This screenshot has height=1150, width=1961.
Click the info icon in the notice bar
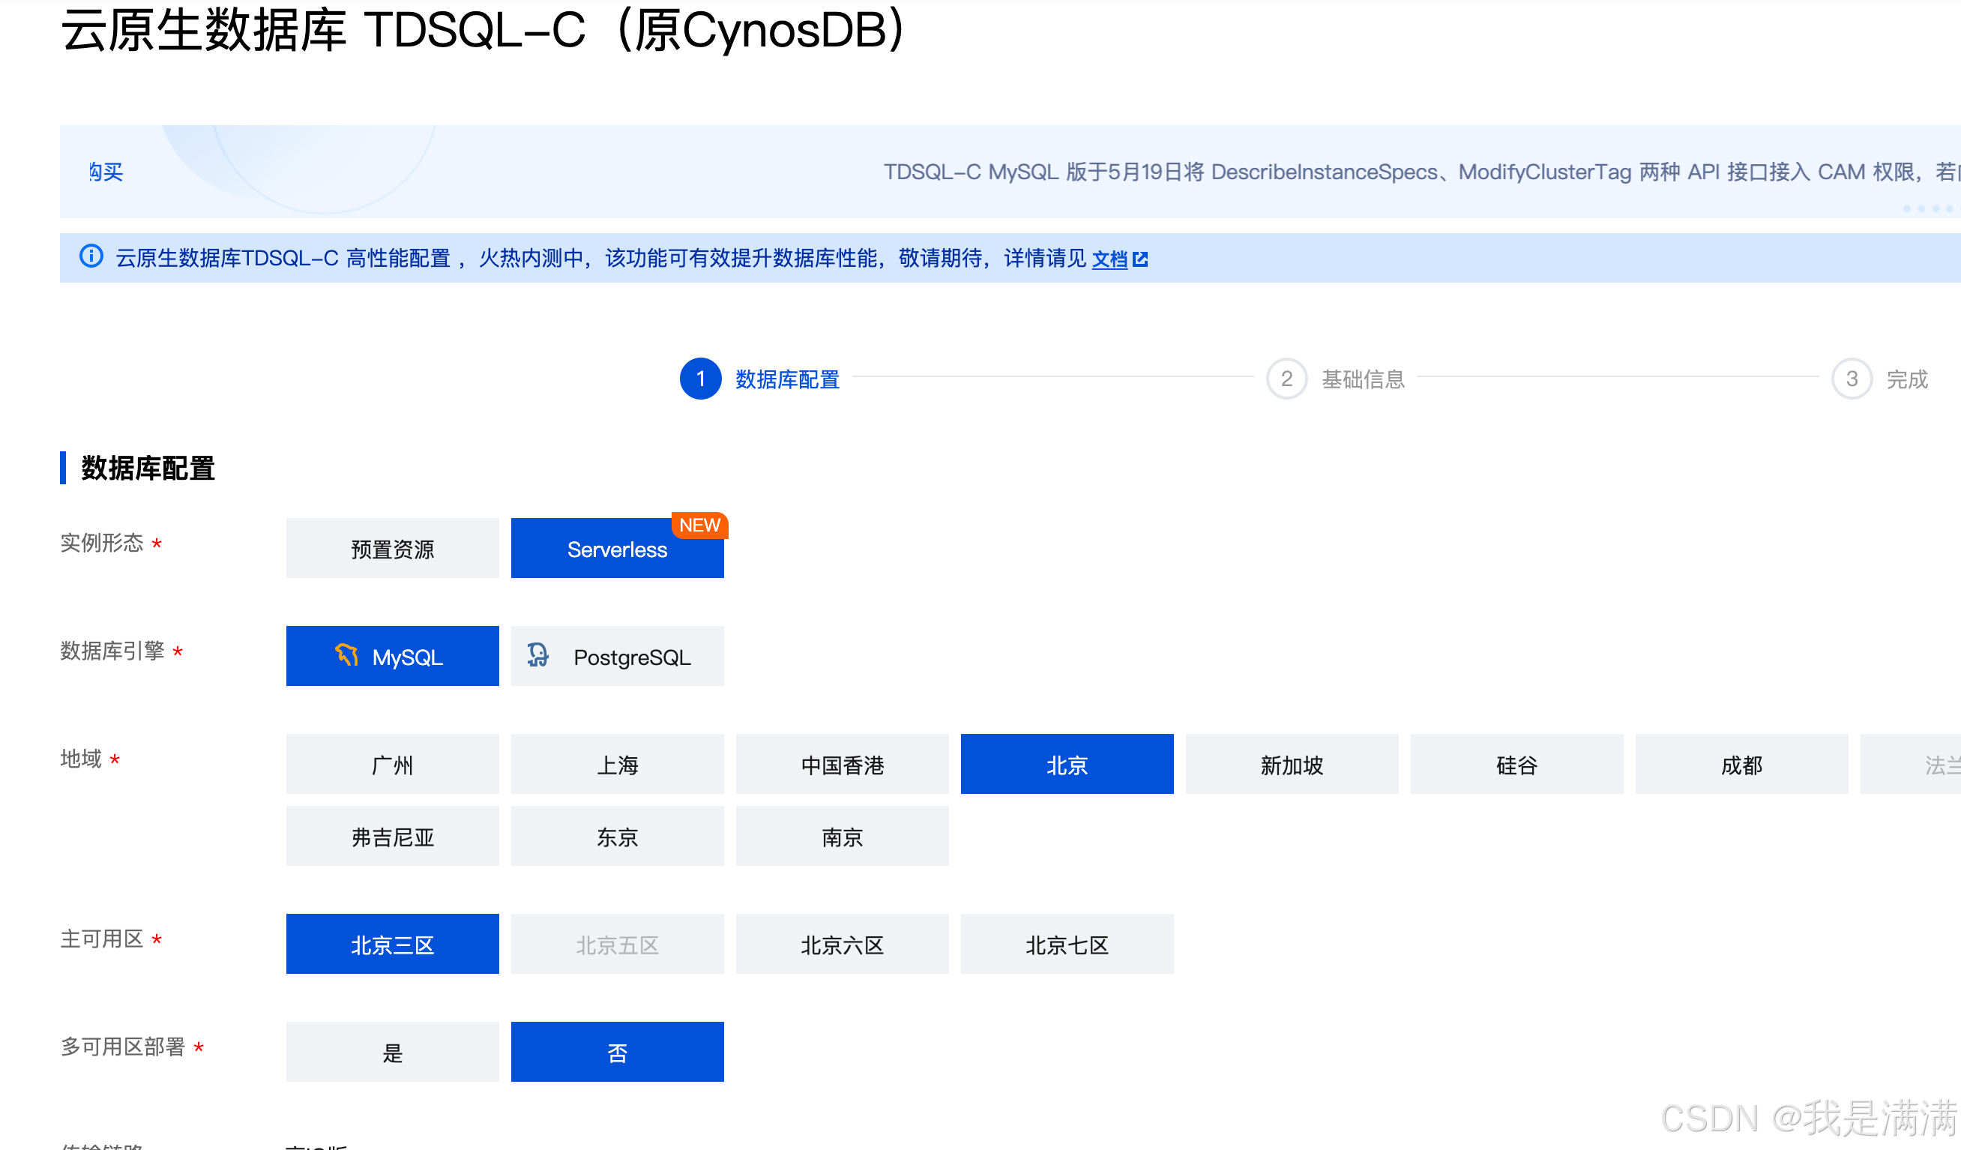click(x=91, y=257)
